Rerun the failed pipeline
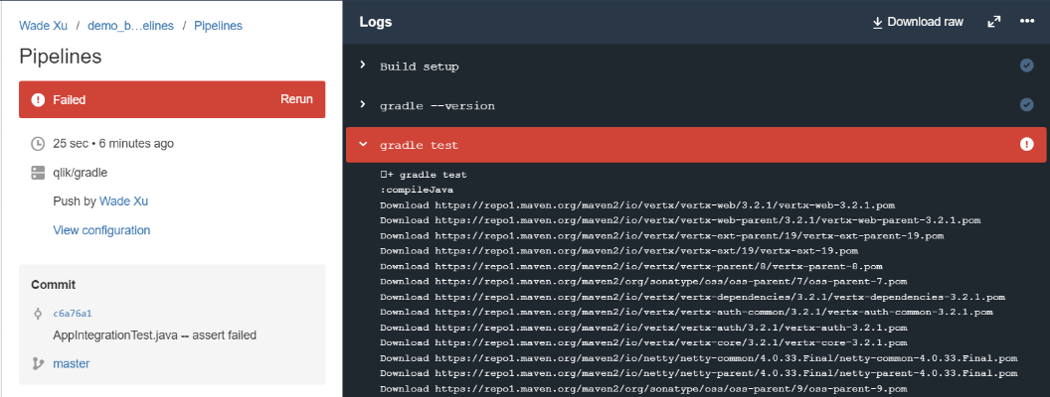Image resolution: width=1050 pixels, height=397 pixels. tap(296, 99)
